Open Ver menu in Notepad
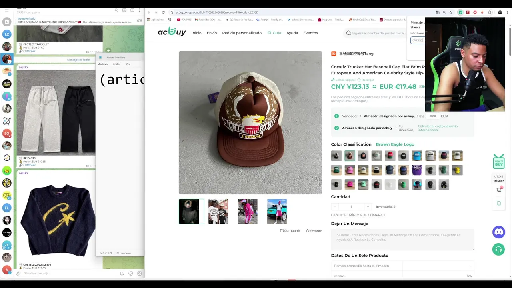Screen dimensions: 512x288 pos(128,64)
